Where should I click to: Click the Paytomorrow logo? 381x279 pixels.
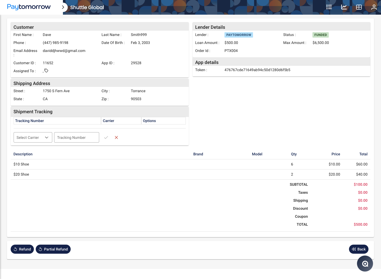pos(29,7)
